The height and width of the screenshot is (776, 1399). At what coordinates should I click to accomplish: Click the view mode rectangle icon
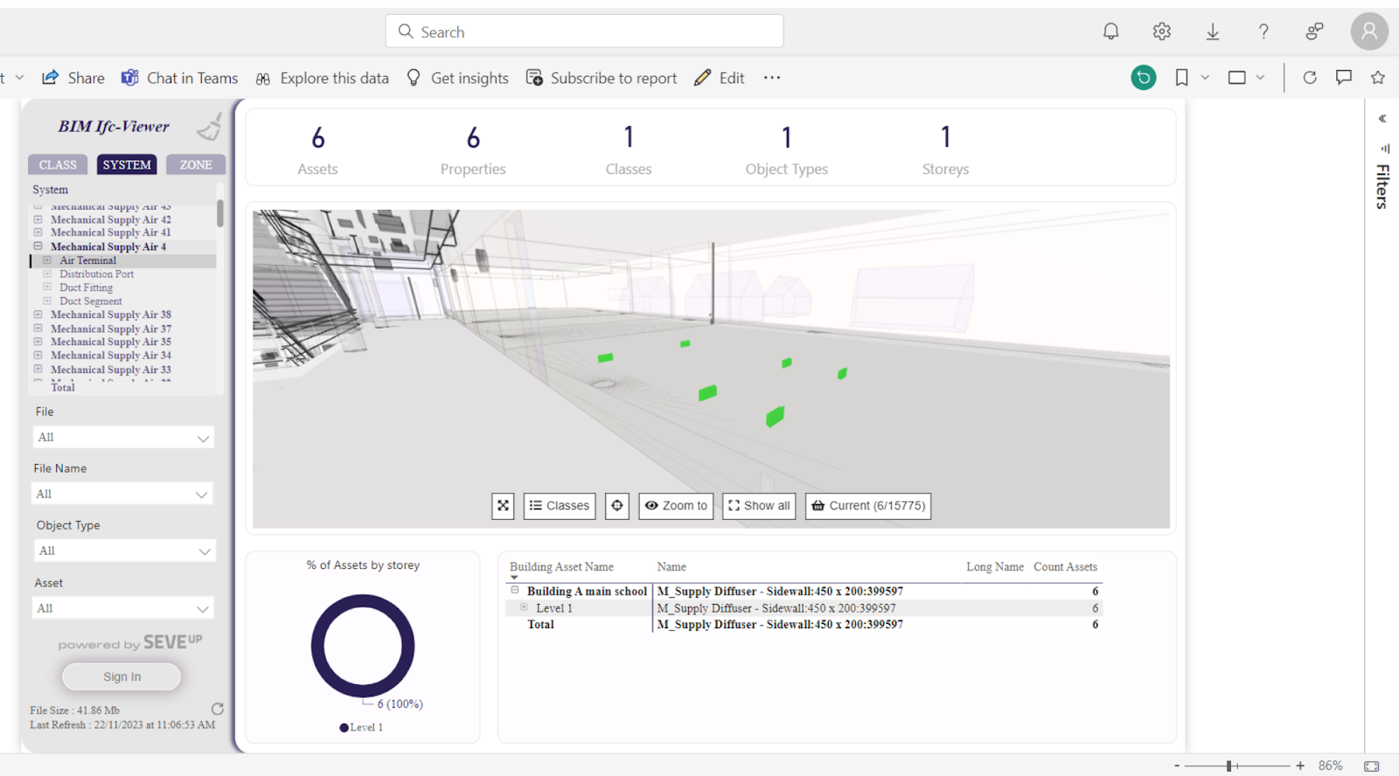(1236, 78)
